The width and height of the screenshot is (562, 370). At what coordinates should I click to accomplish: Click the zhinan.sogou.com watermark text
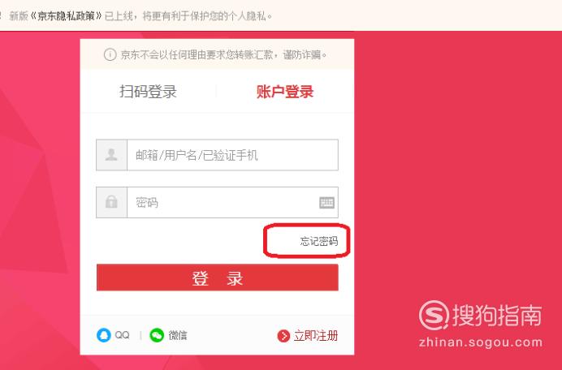(481, 342)
